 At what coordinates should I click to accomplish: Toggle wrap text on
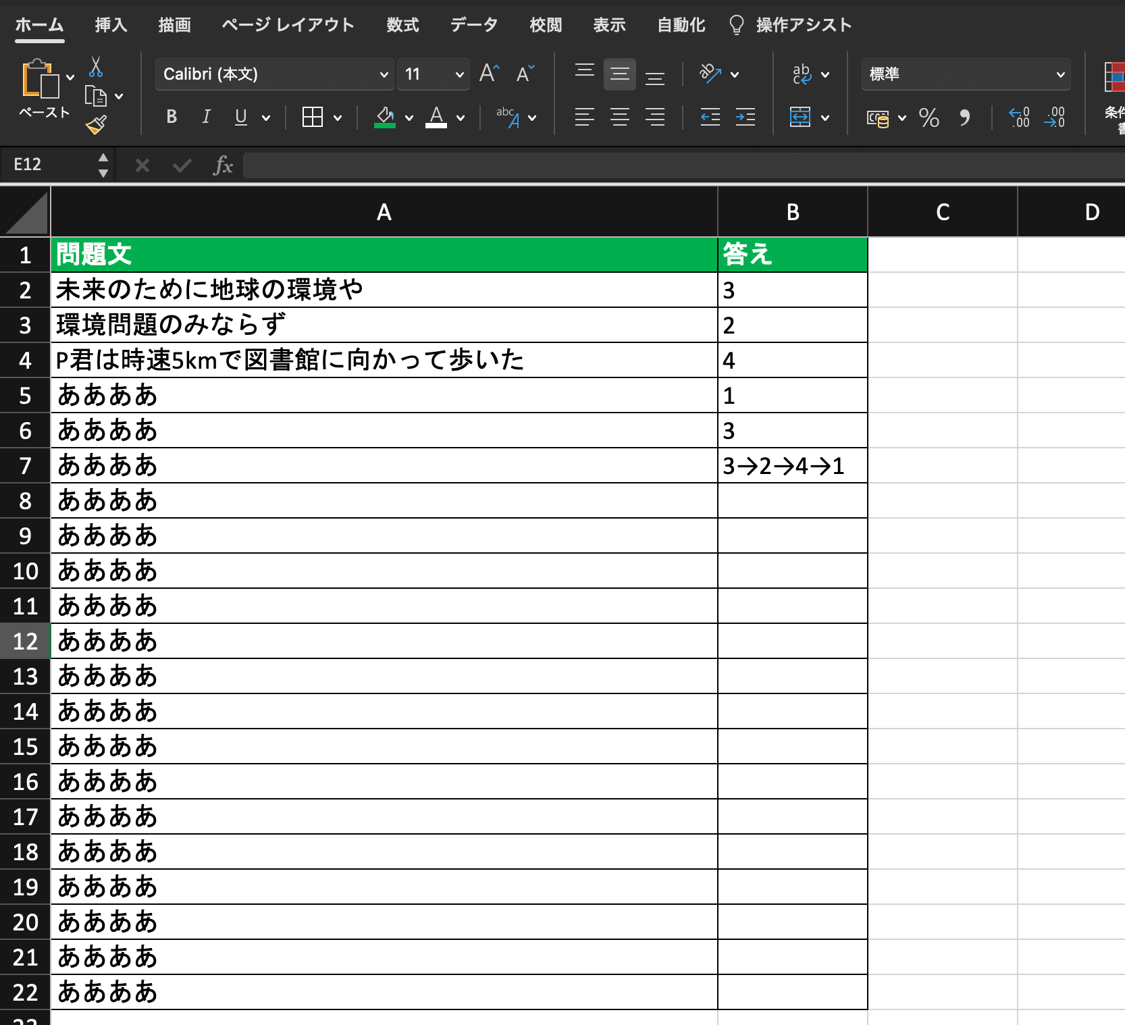802,74
